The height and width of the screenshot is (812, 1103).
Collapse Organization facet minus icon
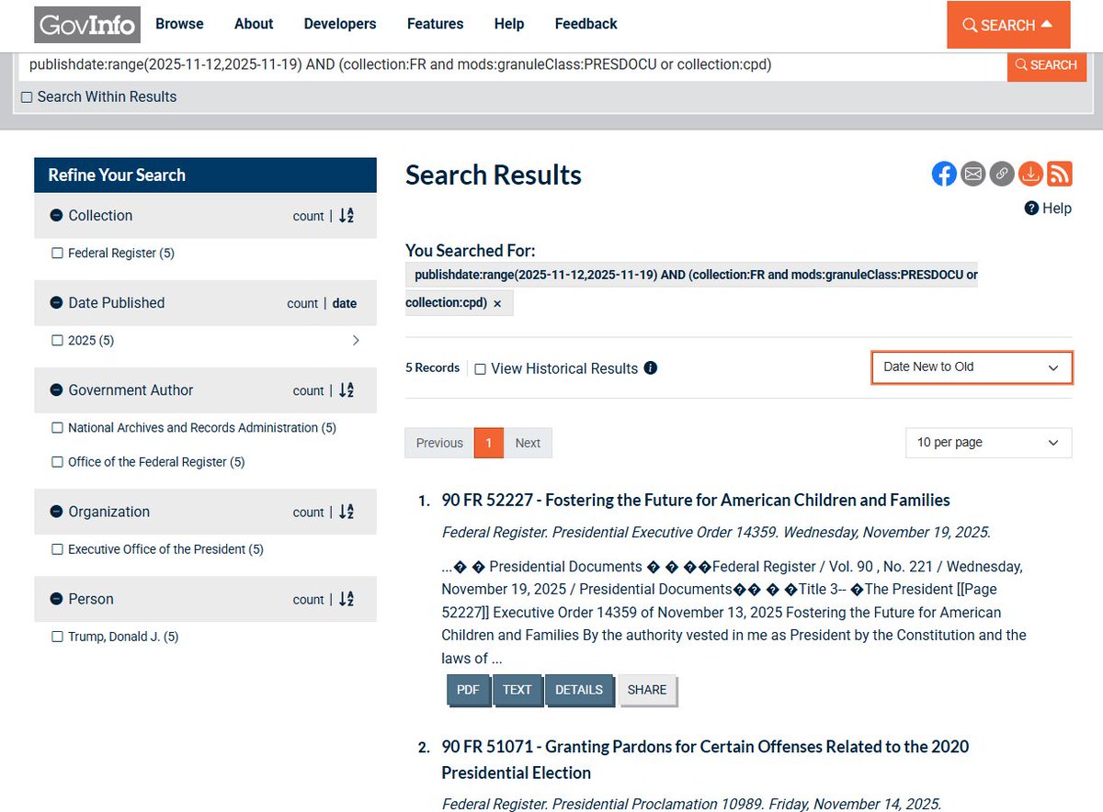pos(56,512)
